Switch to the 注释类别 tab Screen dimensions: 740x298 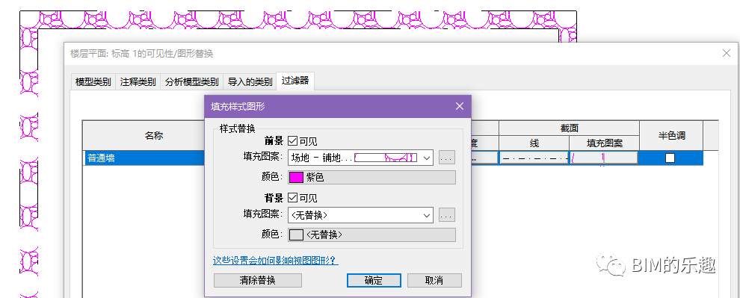(138, 82)
